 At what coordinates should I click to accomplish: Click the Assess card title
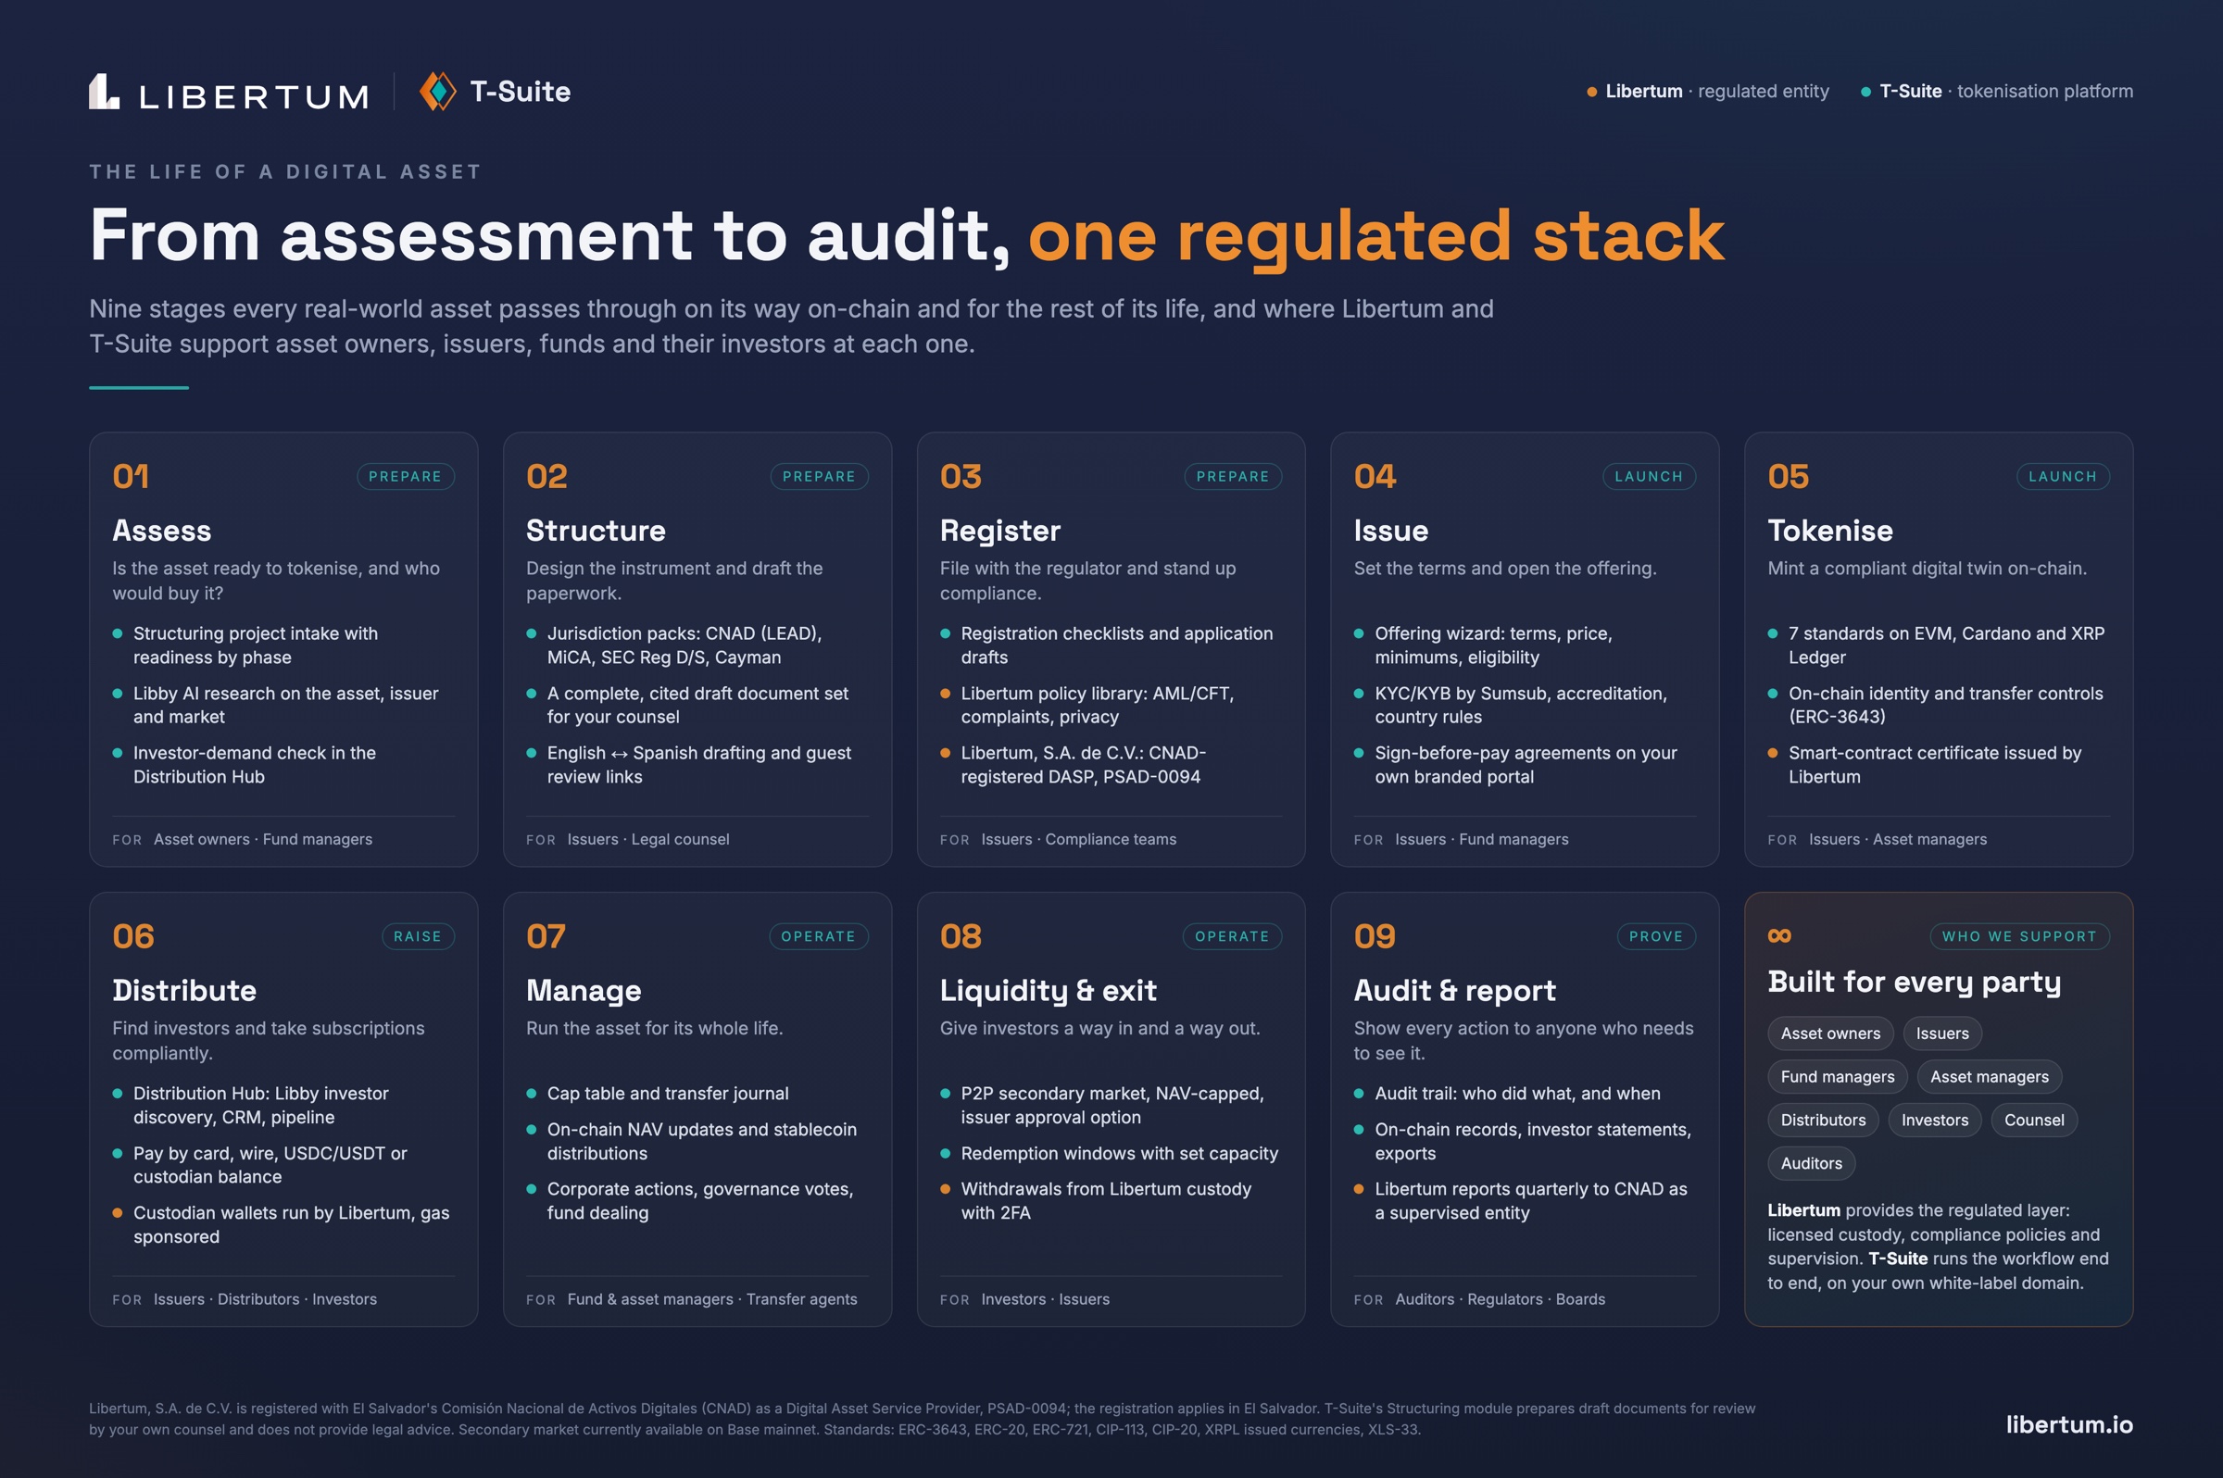coord(161,530)
